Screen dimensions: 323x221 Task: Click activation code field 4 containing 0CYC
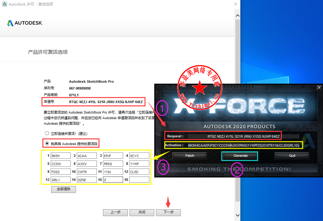[x=139, y=156]
